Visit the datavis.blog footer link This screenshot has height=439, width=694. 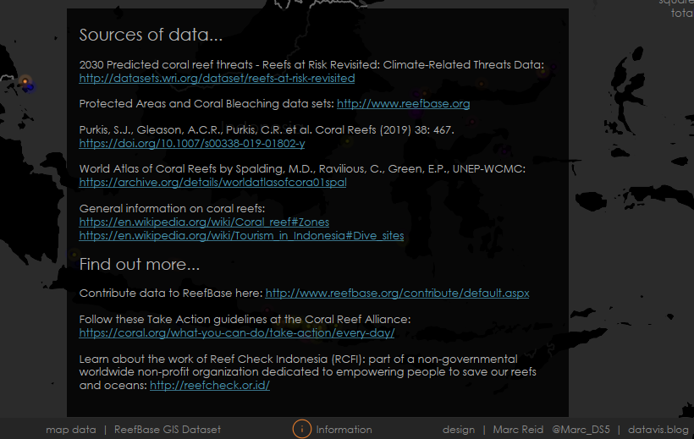point(658,430)
